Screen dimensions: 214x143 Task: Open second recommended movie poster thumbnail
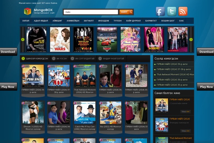tap(162, 125)
